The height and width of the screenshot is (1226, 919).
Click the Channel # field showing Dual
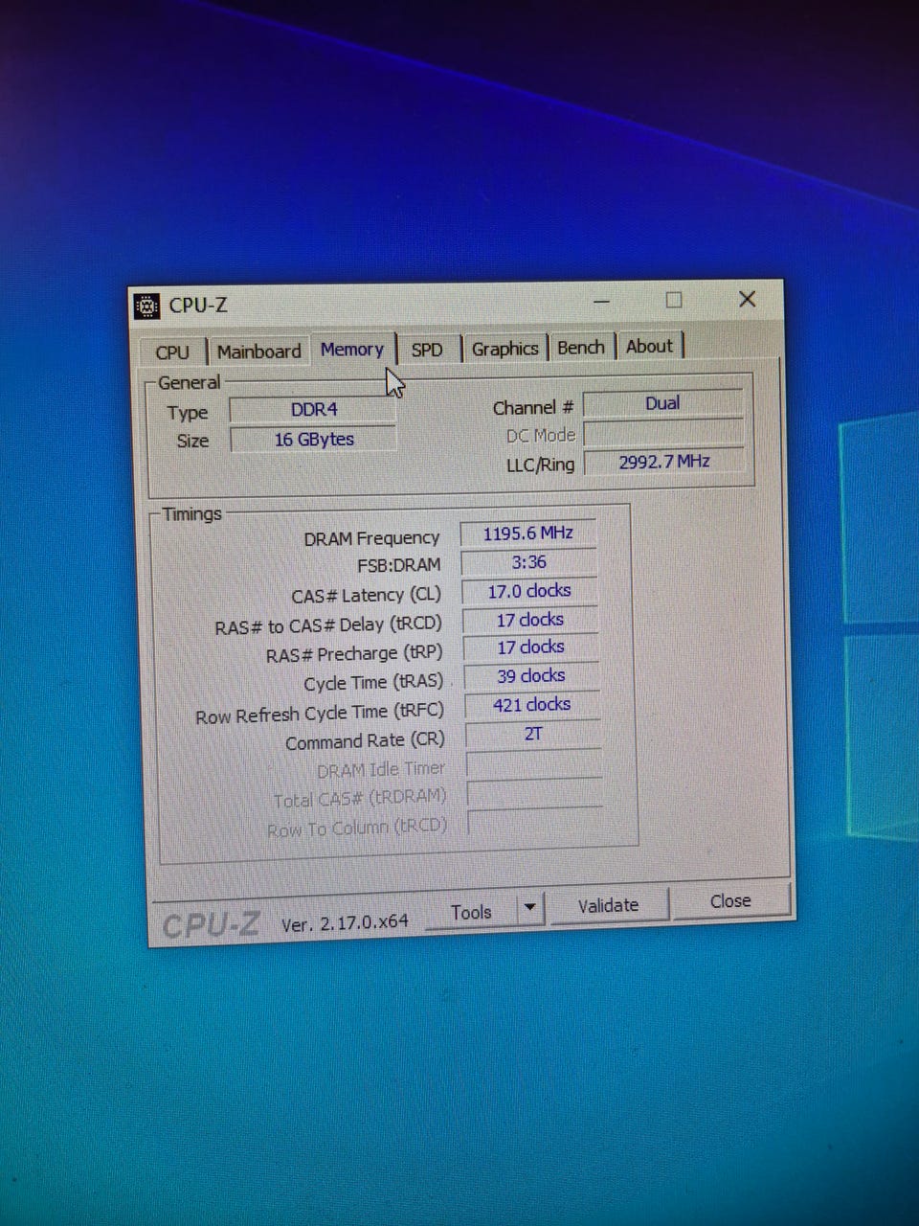click(x=662, y=403)
